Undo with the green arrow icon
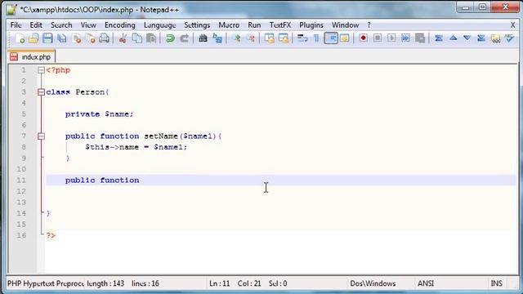The width and height of the screenshot is (523, 294). [170, 38]
